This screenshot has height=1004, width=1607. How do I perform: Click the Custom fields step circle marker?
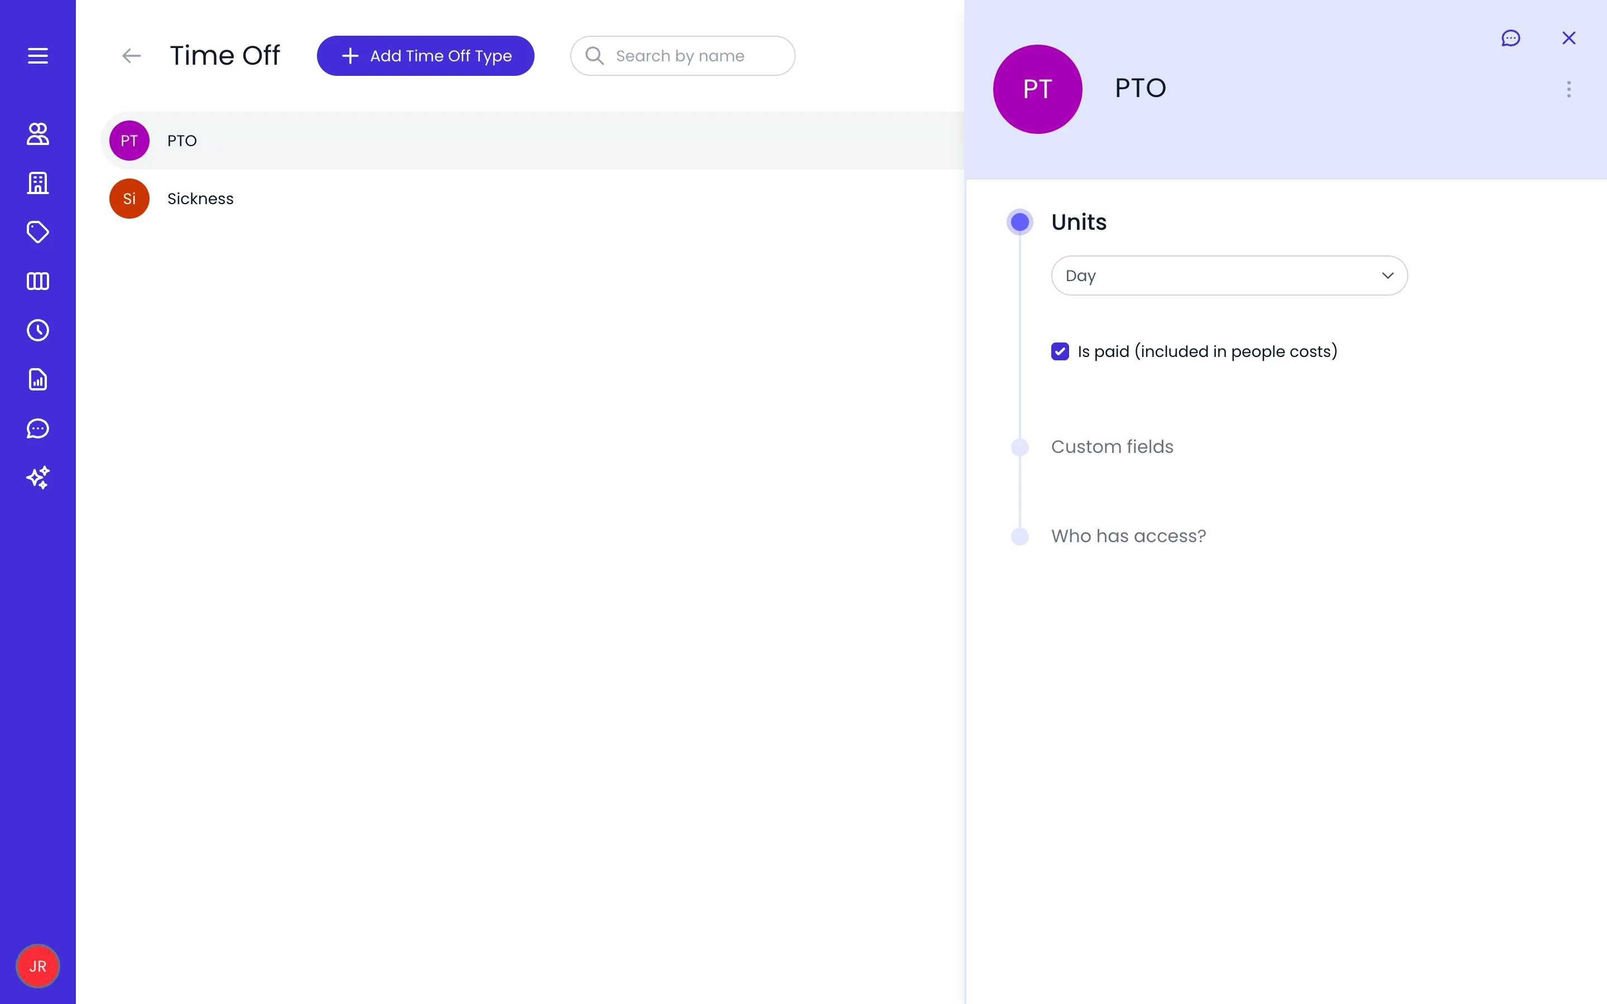point(1019,447)
